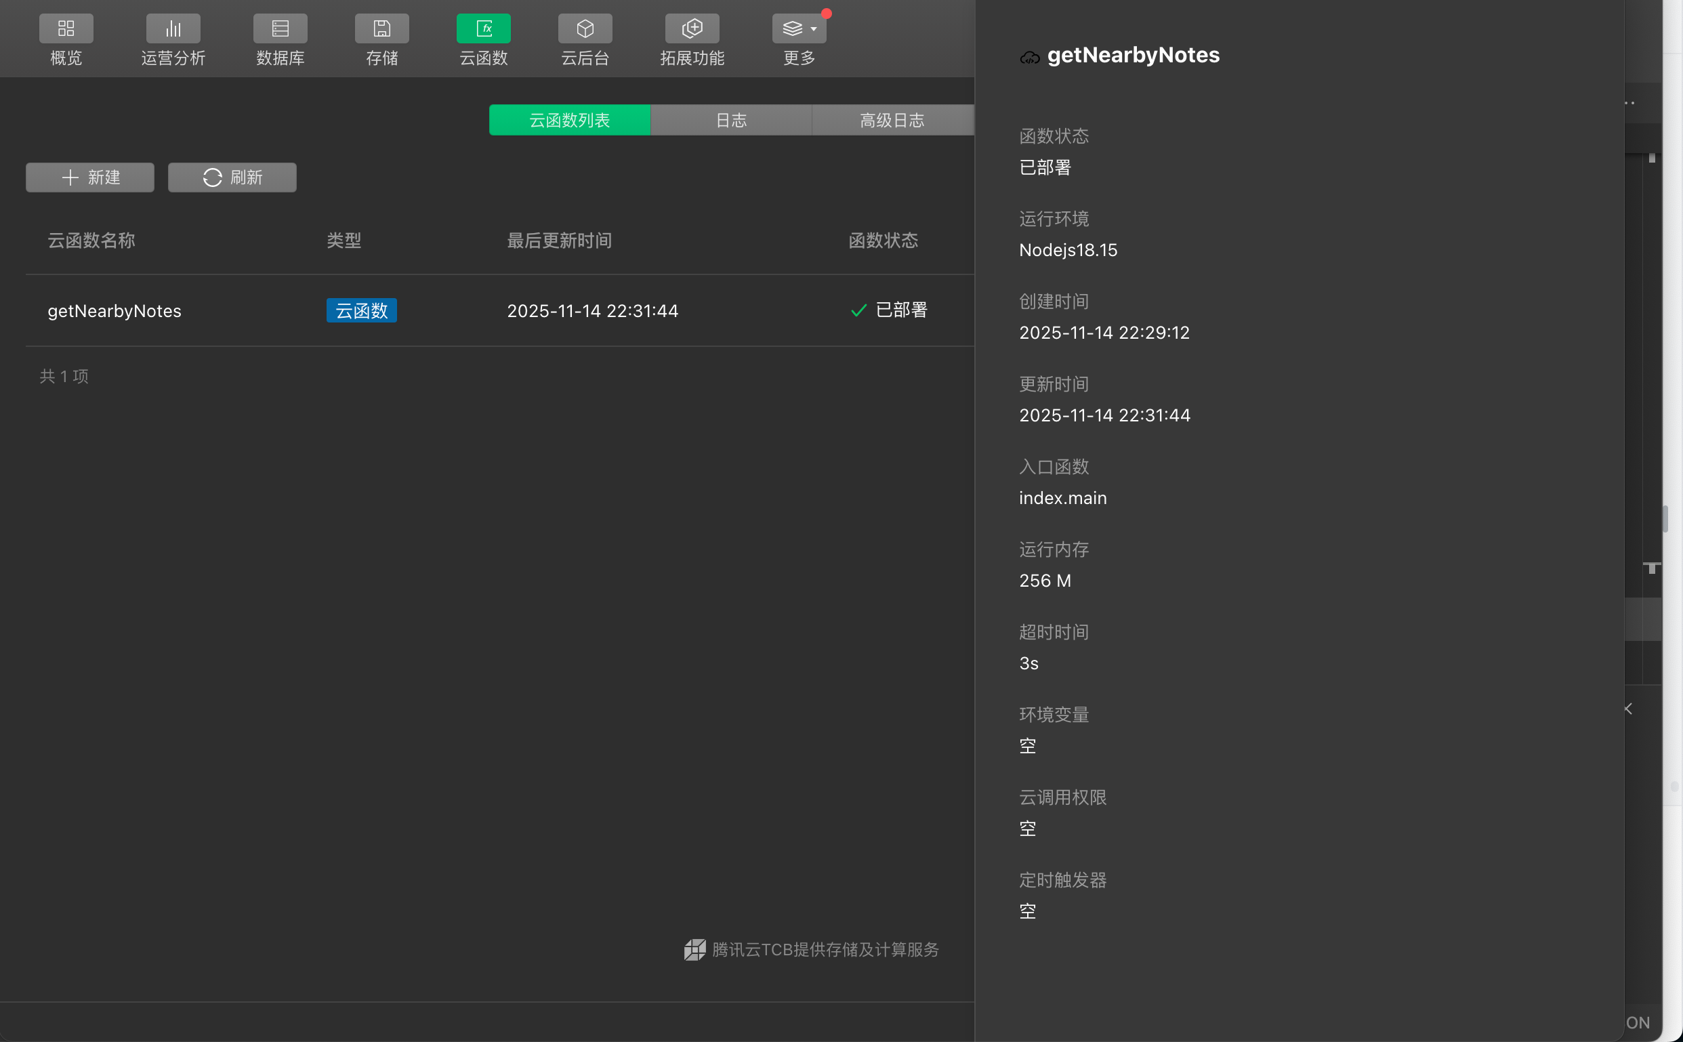Open the 云后台 cloud backend icon

click(x=585, y=29)
